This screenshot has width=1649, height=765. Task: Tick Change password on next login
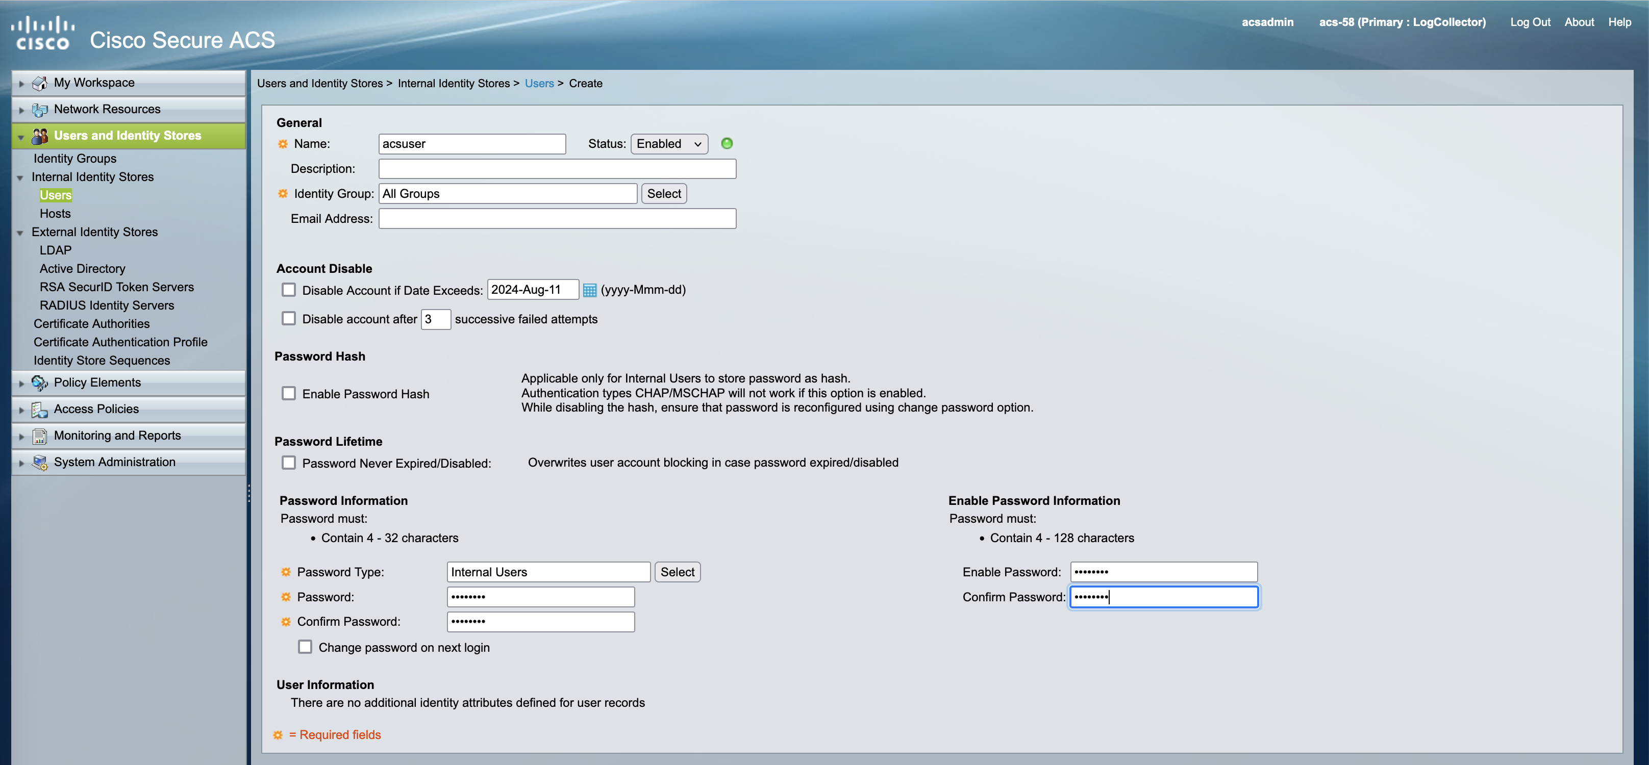coord(305,647)
